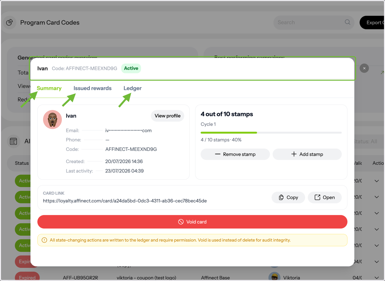Click the Created date 20/07/2026 14:36

(124, 161)
